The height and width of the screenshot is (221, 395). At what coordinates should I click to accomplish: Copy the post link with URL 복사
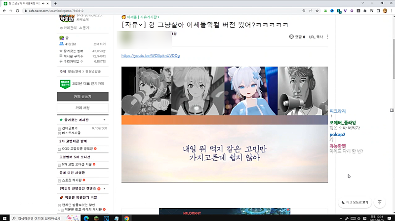pyautogui.click(x=316, y=37)
